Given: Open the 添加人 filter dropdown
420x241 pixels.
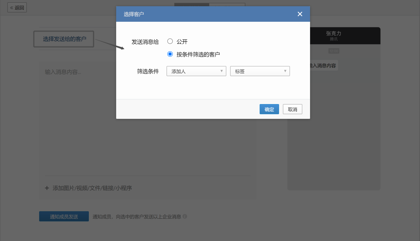Looking at the screenshot, I should pyautogui.click(x=196, y=71).
